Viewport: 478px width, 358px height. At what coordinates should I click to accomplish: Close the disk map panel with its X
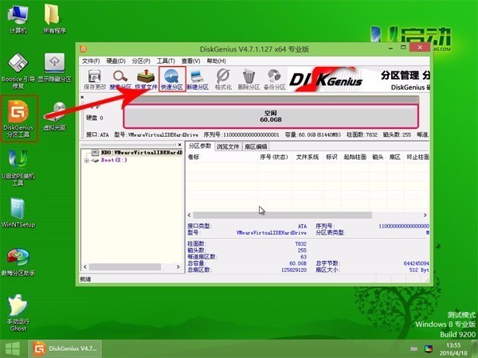(x=82, y=97)
